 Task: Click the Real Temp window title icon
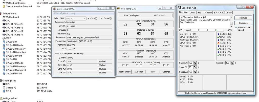[119, 9]
